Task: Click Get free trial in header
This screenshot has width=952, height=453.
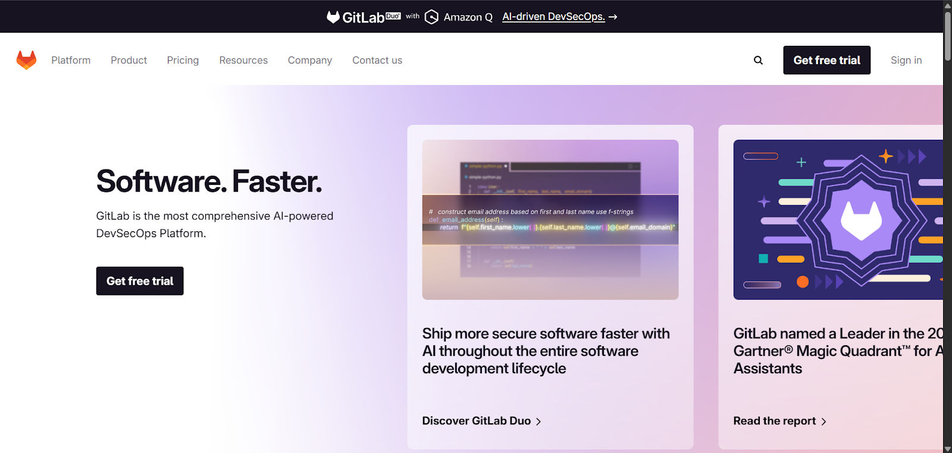Action: tap(827, 60)
